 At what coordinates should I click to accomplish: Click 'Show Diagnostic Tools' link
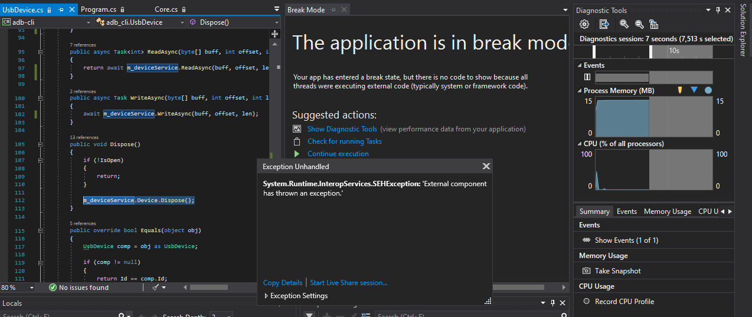pyautogui.click(x=342, y=129)
